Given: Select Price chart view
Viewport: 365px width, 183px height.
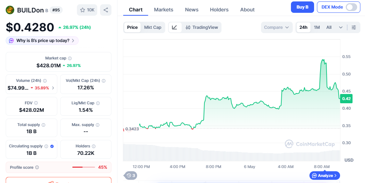Looking at the screenshot, I should (132, 27).
